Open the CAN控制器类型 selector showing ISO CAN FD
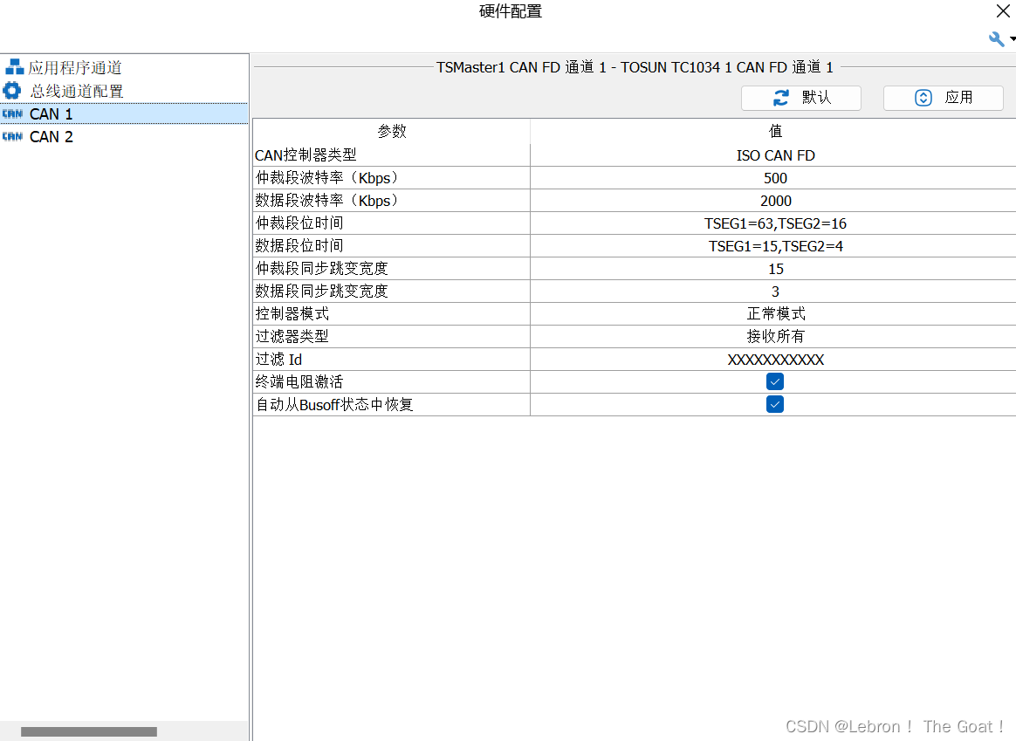 775,155
